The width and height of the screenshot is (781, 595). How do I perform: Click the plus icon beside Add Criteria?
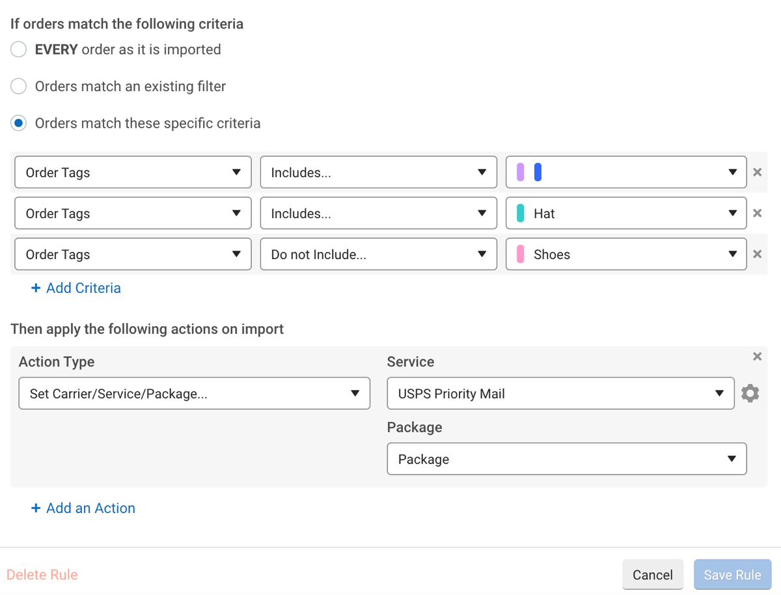point(36,288)
